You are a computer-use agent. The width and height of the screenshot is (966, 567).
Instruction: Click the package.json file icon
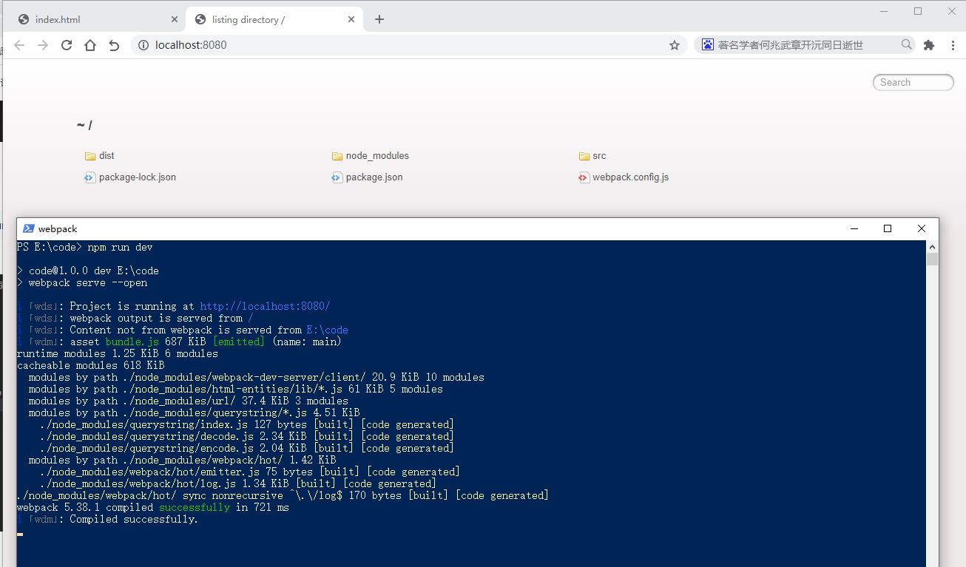tap(337, 177)
